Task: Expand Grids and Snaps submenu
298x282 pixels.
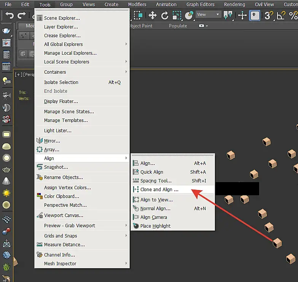Action: 82,236
